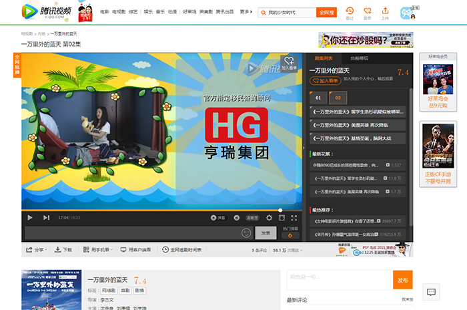The width and height of the screenshot is (467, 310).
Task: Enter fullscreen with the expand icon
Action: (294, 218)
